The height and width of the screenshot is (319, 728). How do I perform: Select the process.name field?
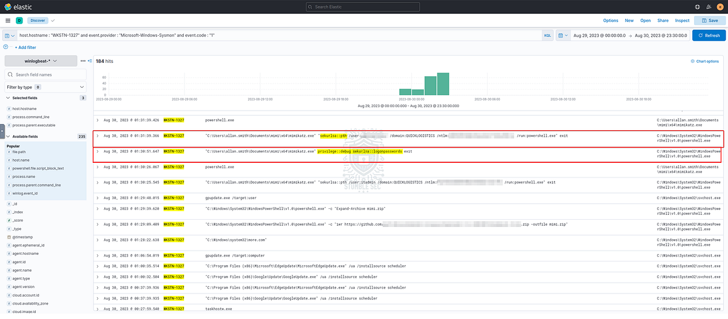click(25, 176)
